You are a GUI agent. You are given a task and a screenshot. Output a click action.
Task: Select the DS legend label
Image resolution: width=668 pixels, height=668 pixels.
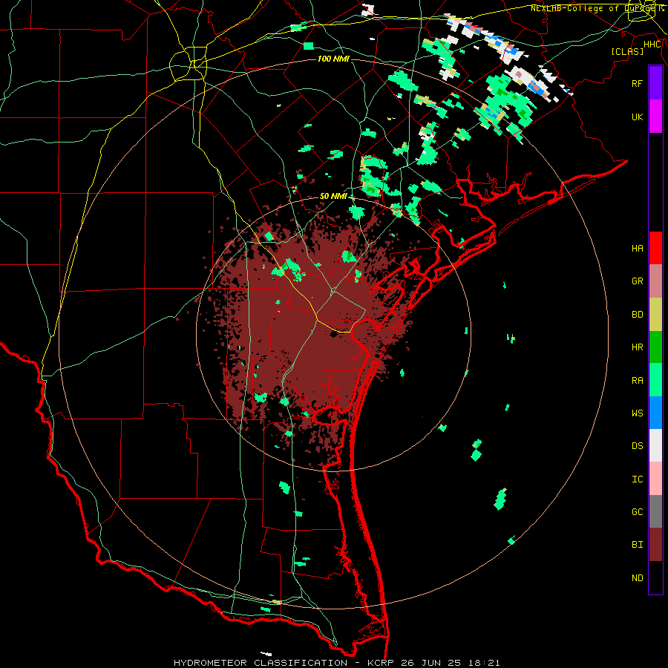pyautogui.click(x=637, y=446)
